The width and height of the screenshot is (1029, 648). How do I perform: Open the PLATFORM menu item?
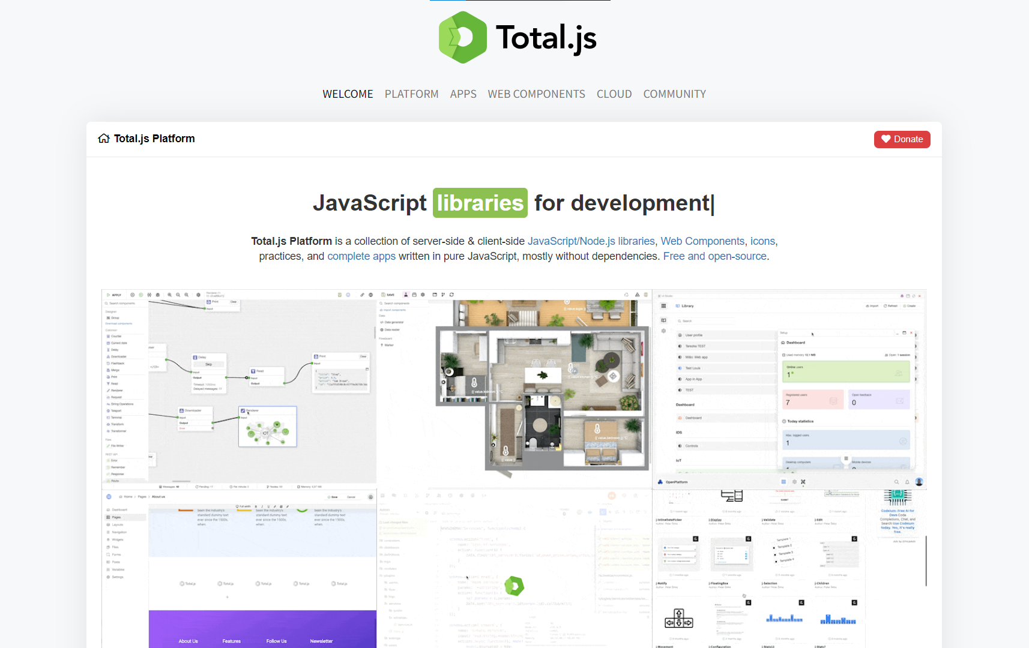(x=411, y=94)
